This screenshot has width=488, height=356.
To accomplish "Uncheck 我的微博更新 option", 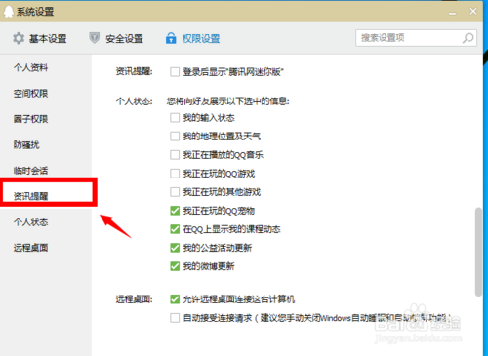I will (175, 266).
